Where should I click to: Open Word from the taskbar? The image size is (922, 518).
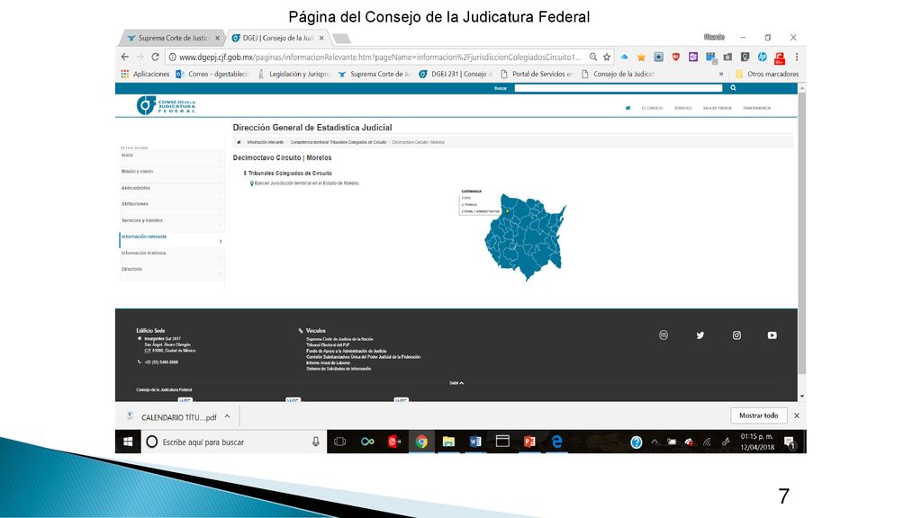coord(475,442)
